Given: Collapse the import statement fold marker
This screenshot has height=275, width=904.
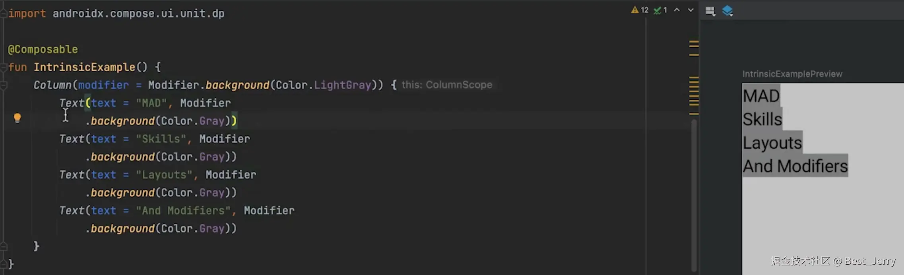Looking at the screenshot, I should 4,14.
